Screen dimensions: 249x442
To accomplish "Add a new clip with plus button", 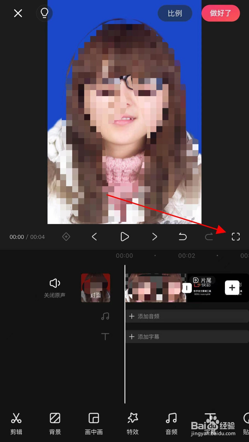I will coord(232,288).
